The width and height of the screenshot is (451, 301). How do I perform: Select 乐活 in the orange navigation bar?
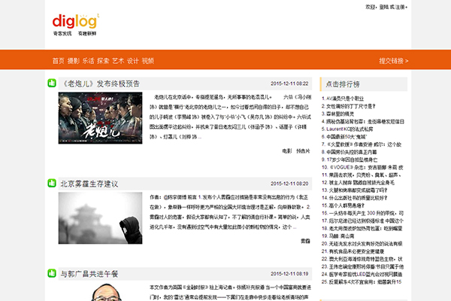pyautogui.click(x=88, y=60)
